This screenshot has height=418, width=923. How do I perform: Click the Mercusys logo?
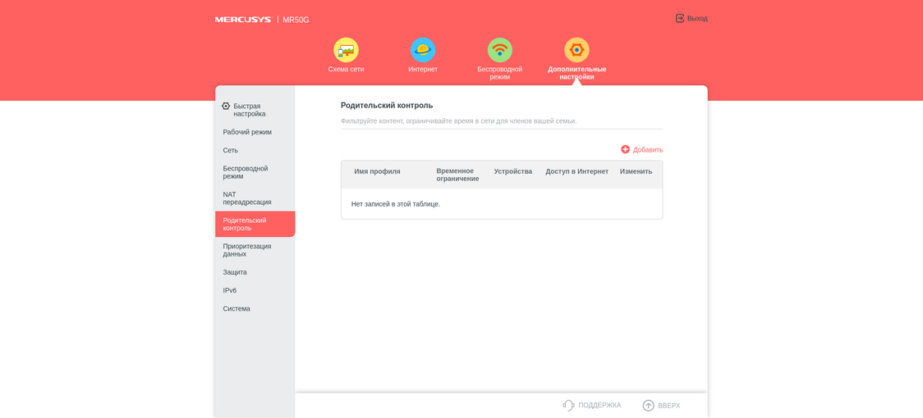pos(243,20)
